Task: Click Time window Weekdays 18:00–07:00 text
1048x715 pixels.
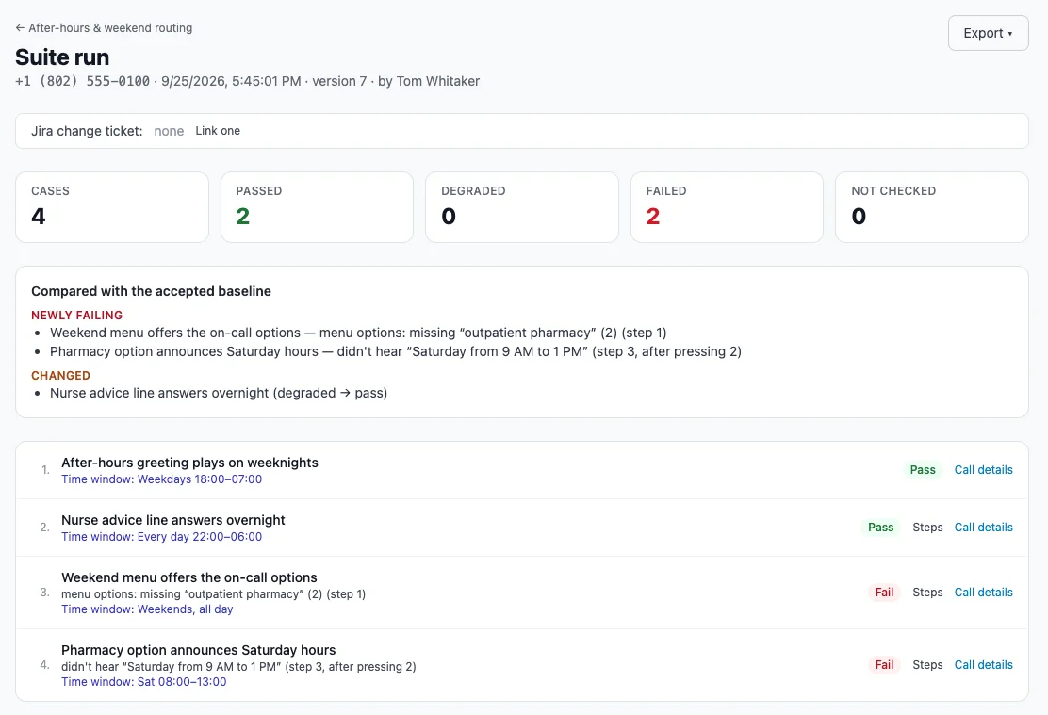Action: 162,479
